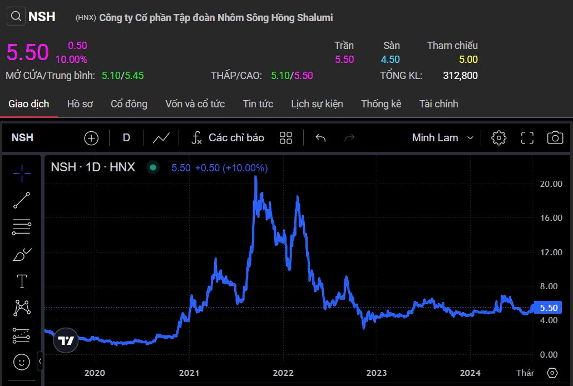This screenshot has height=386, width=573.
Task: Open the line chart style selector
Action: tap(161, 138)
